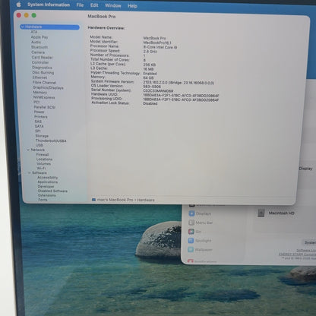Select Wi-Fi under Network
The width and height of the screenshot is (316, 316).
(41, 169)
